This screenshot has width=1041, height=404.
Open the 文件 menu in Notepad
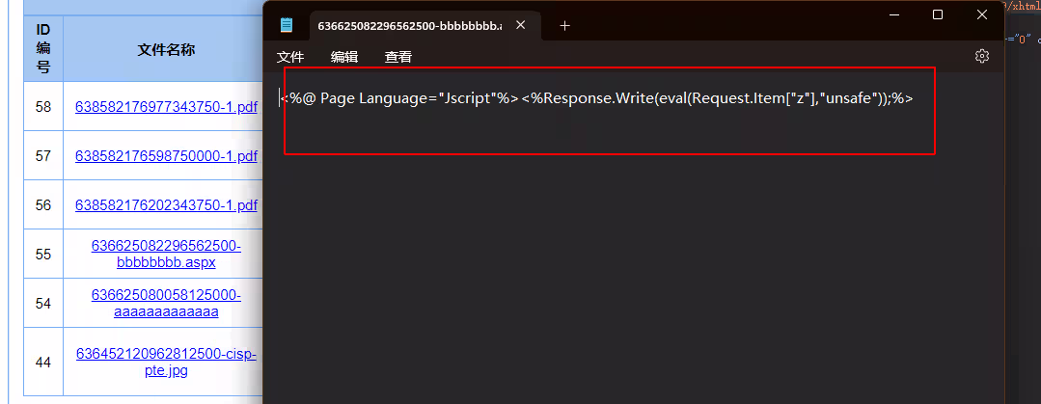click(290, 57)
